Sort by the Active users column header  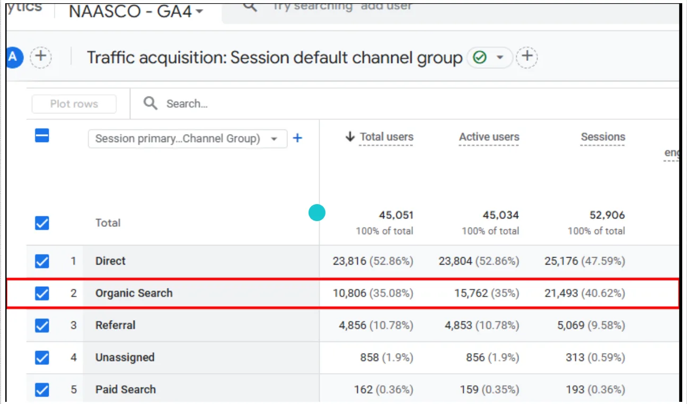pos(489,136)
